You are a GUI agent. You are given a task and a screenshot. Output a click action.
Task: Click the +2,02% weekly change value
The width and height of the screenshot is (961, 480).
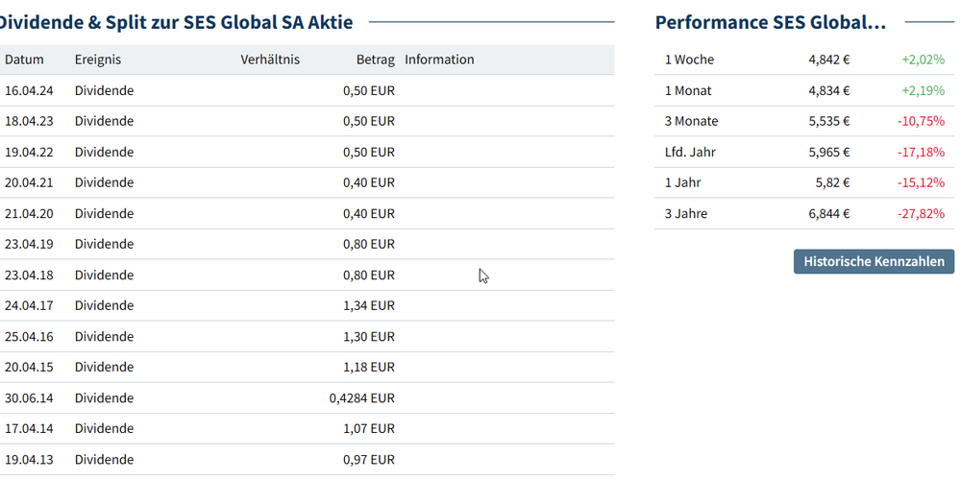(x=923, y=60)
